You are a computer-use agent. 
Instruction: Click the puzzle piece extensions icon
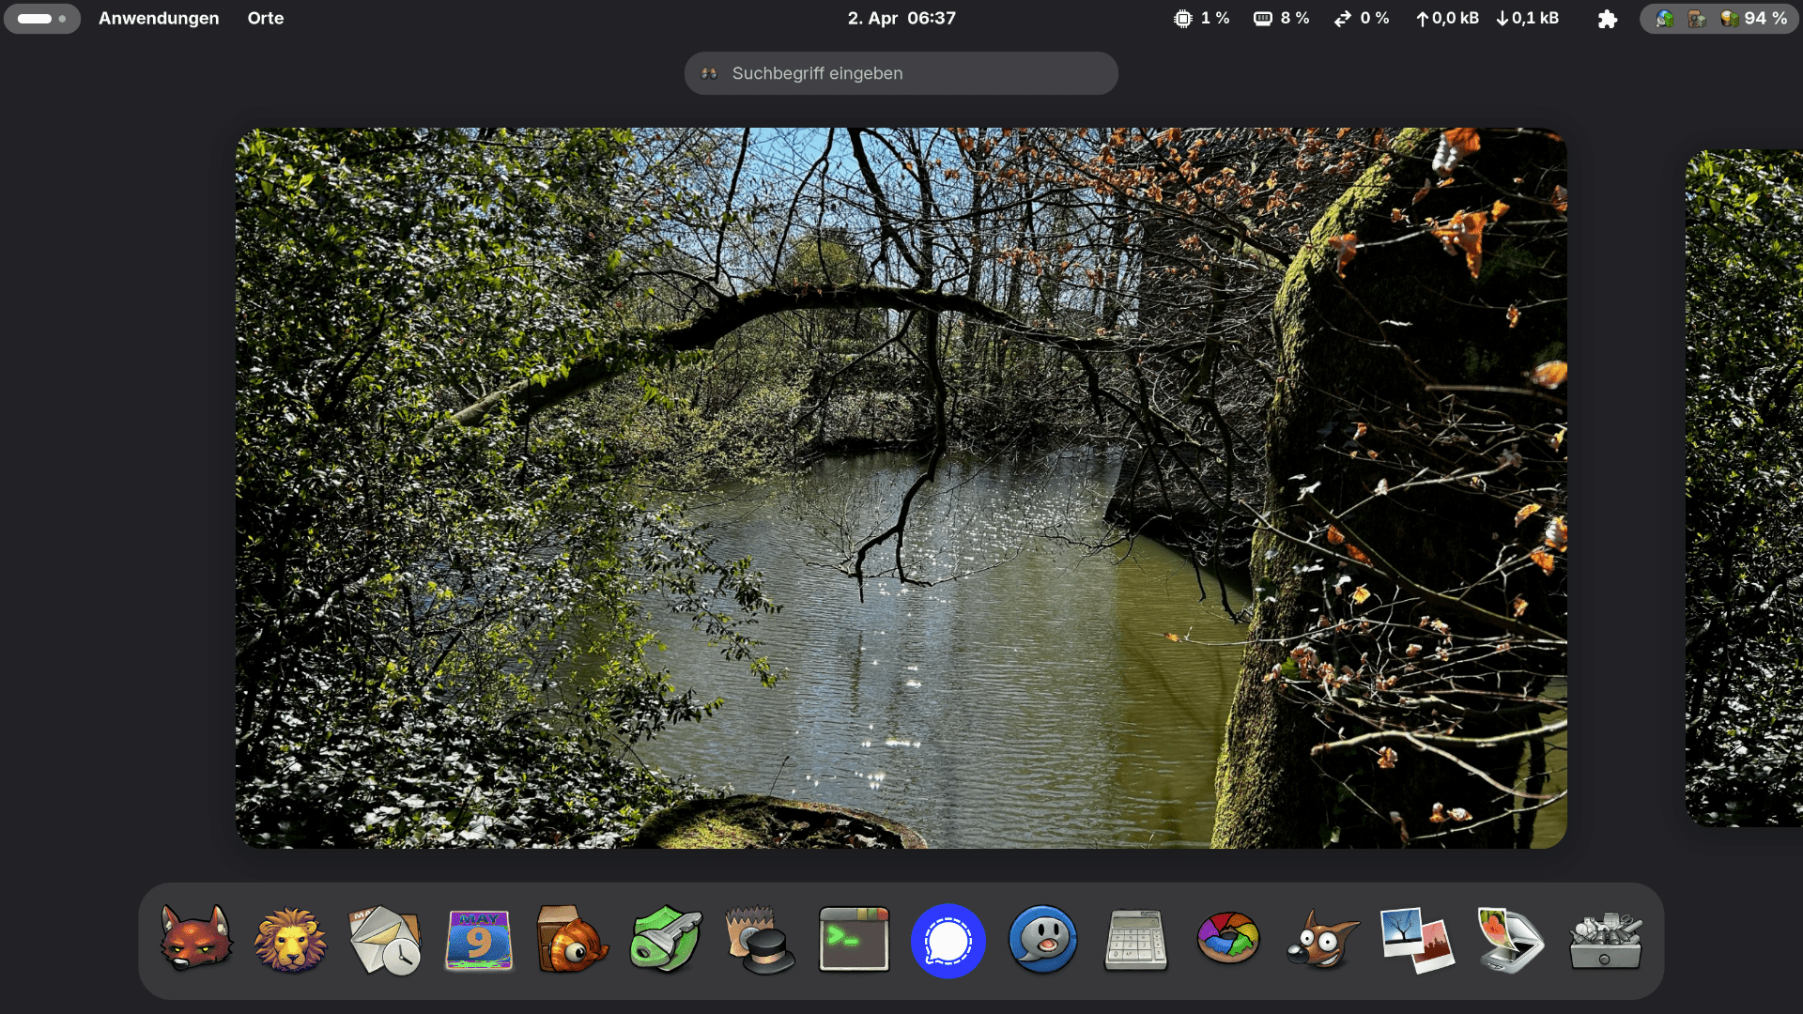coord(1608,19)
